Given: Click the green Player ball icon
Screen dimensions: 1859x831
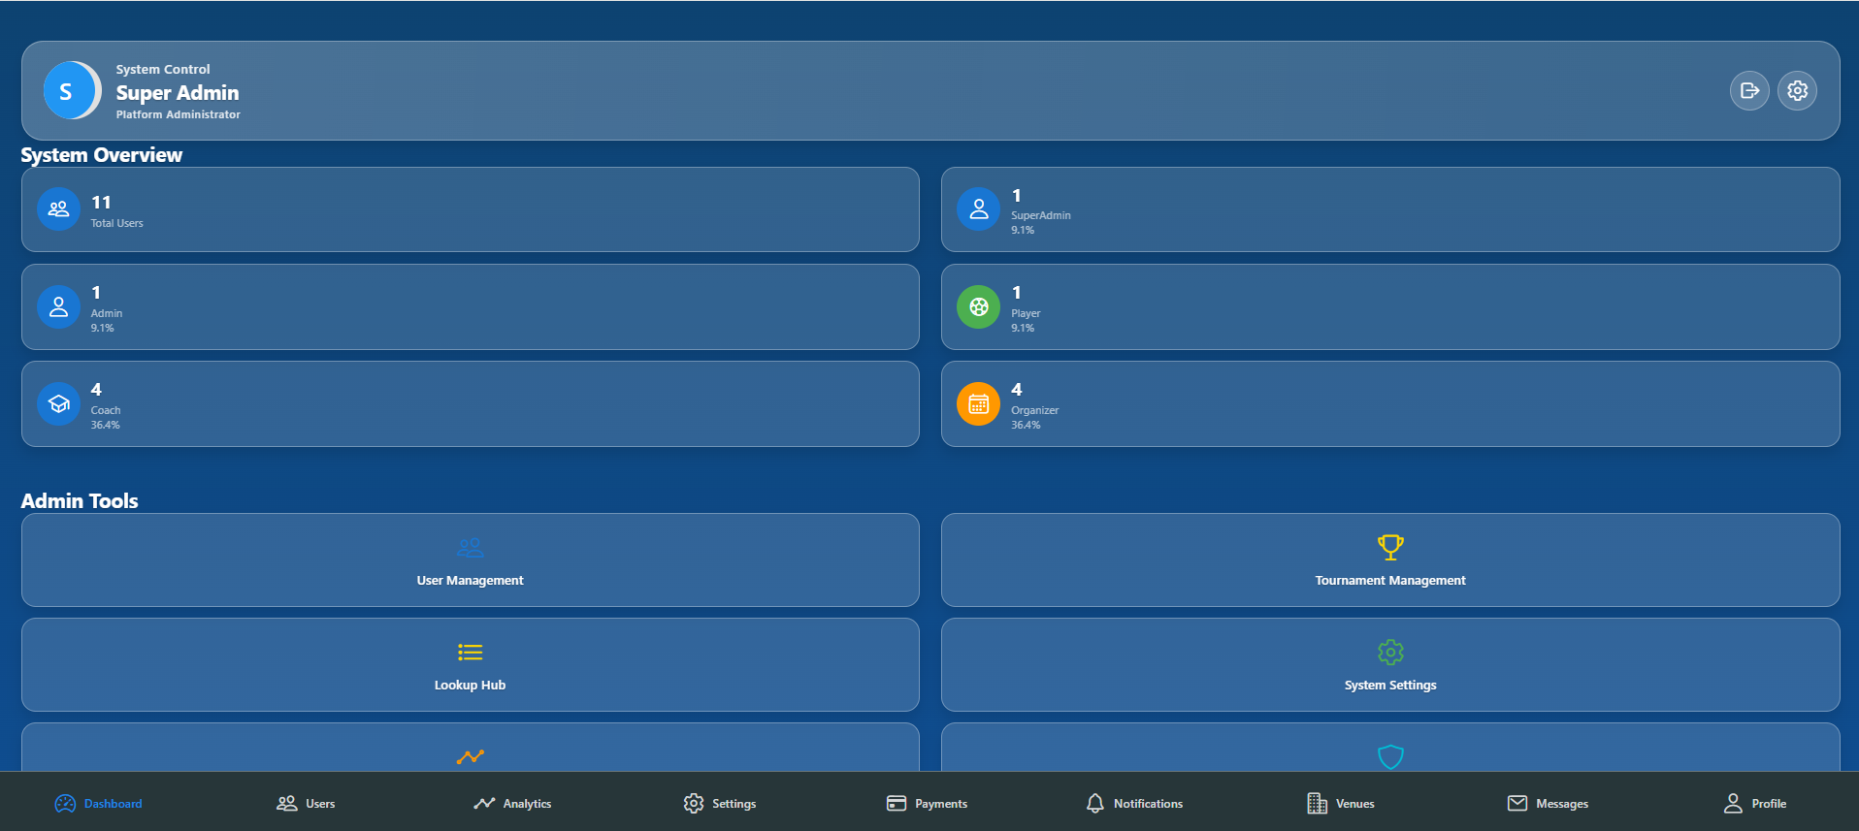Looking at the screenshot, I should pyautogui.click(x=978, y=306).
